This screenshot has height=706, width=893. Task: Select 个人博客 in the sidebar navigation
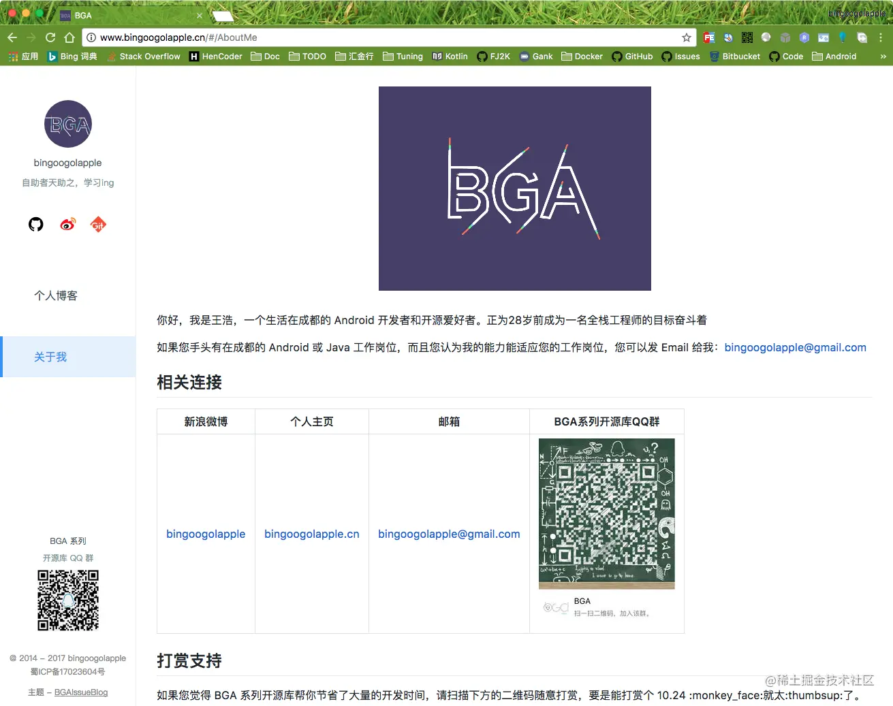click(x=55, y=295)
